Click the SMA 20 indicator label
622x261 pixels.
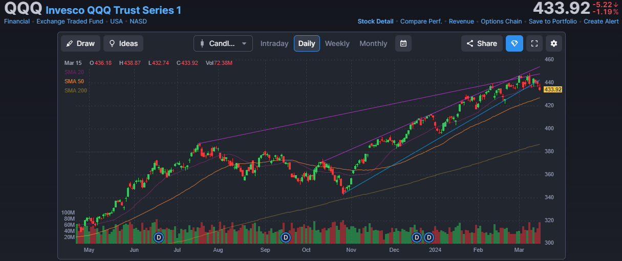pyautogui.click(x=74, y=72)
